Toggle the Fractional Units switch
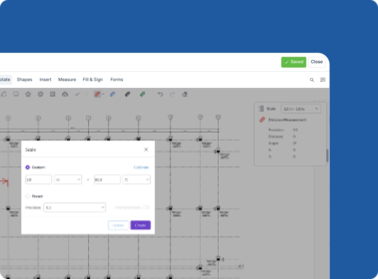The image size is (378, 279). click(x=146, y=207)
